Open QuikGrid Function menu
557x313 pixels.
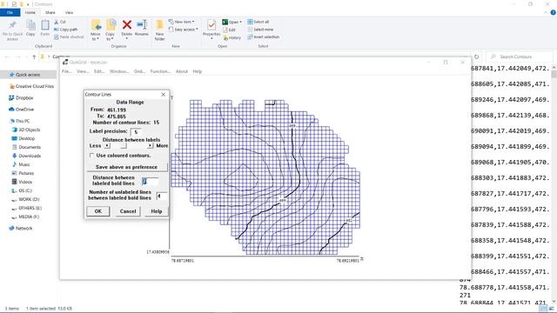[160, 71]
